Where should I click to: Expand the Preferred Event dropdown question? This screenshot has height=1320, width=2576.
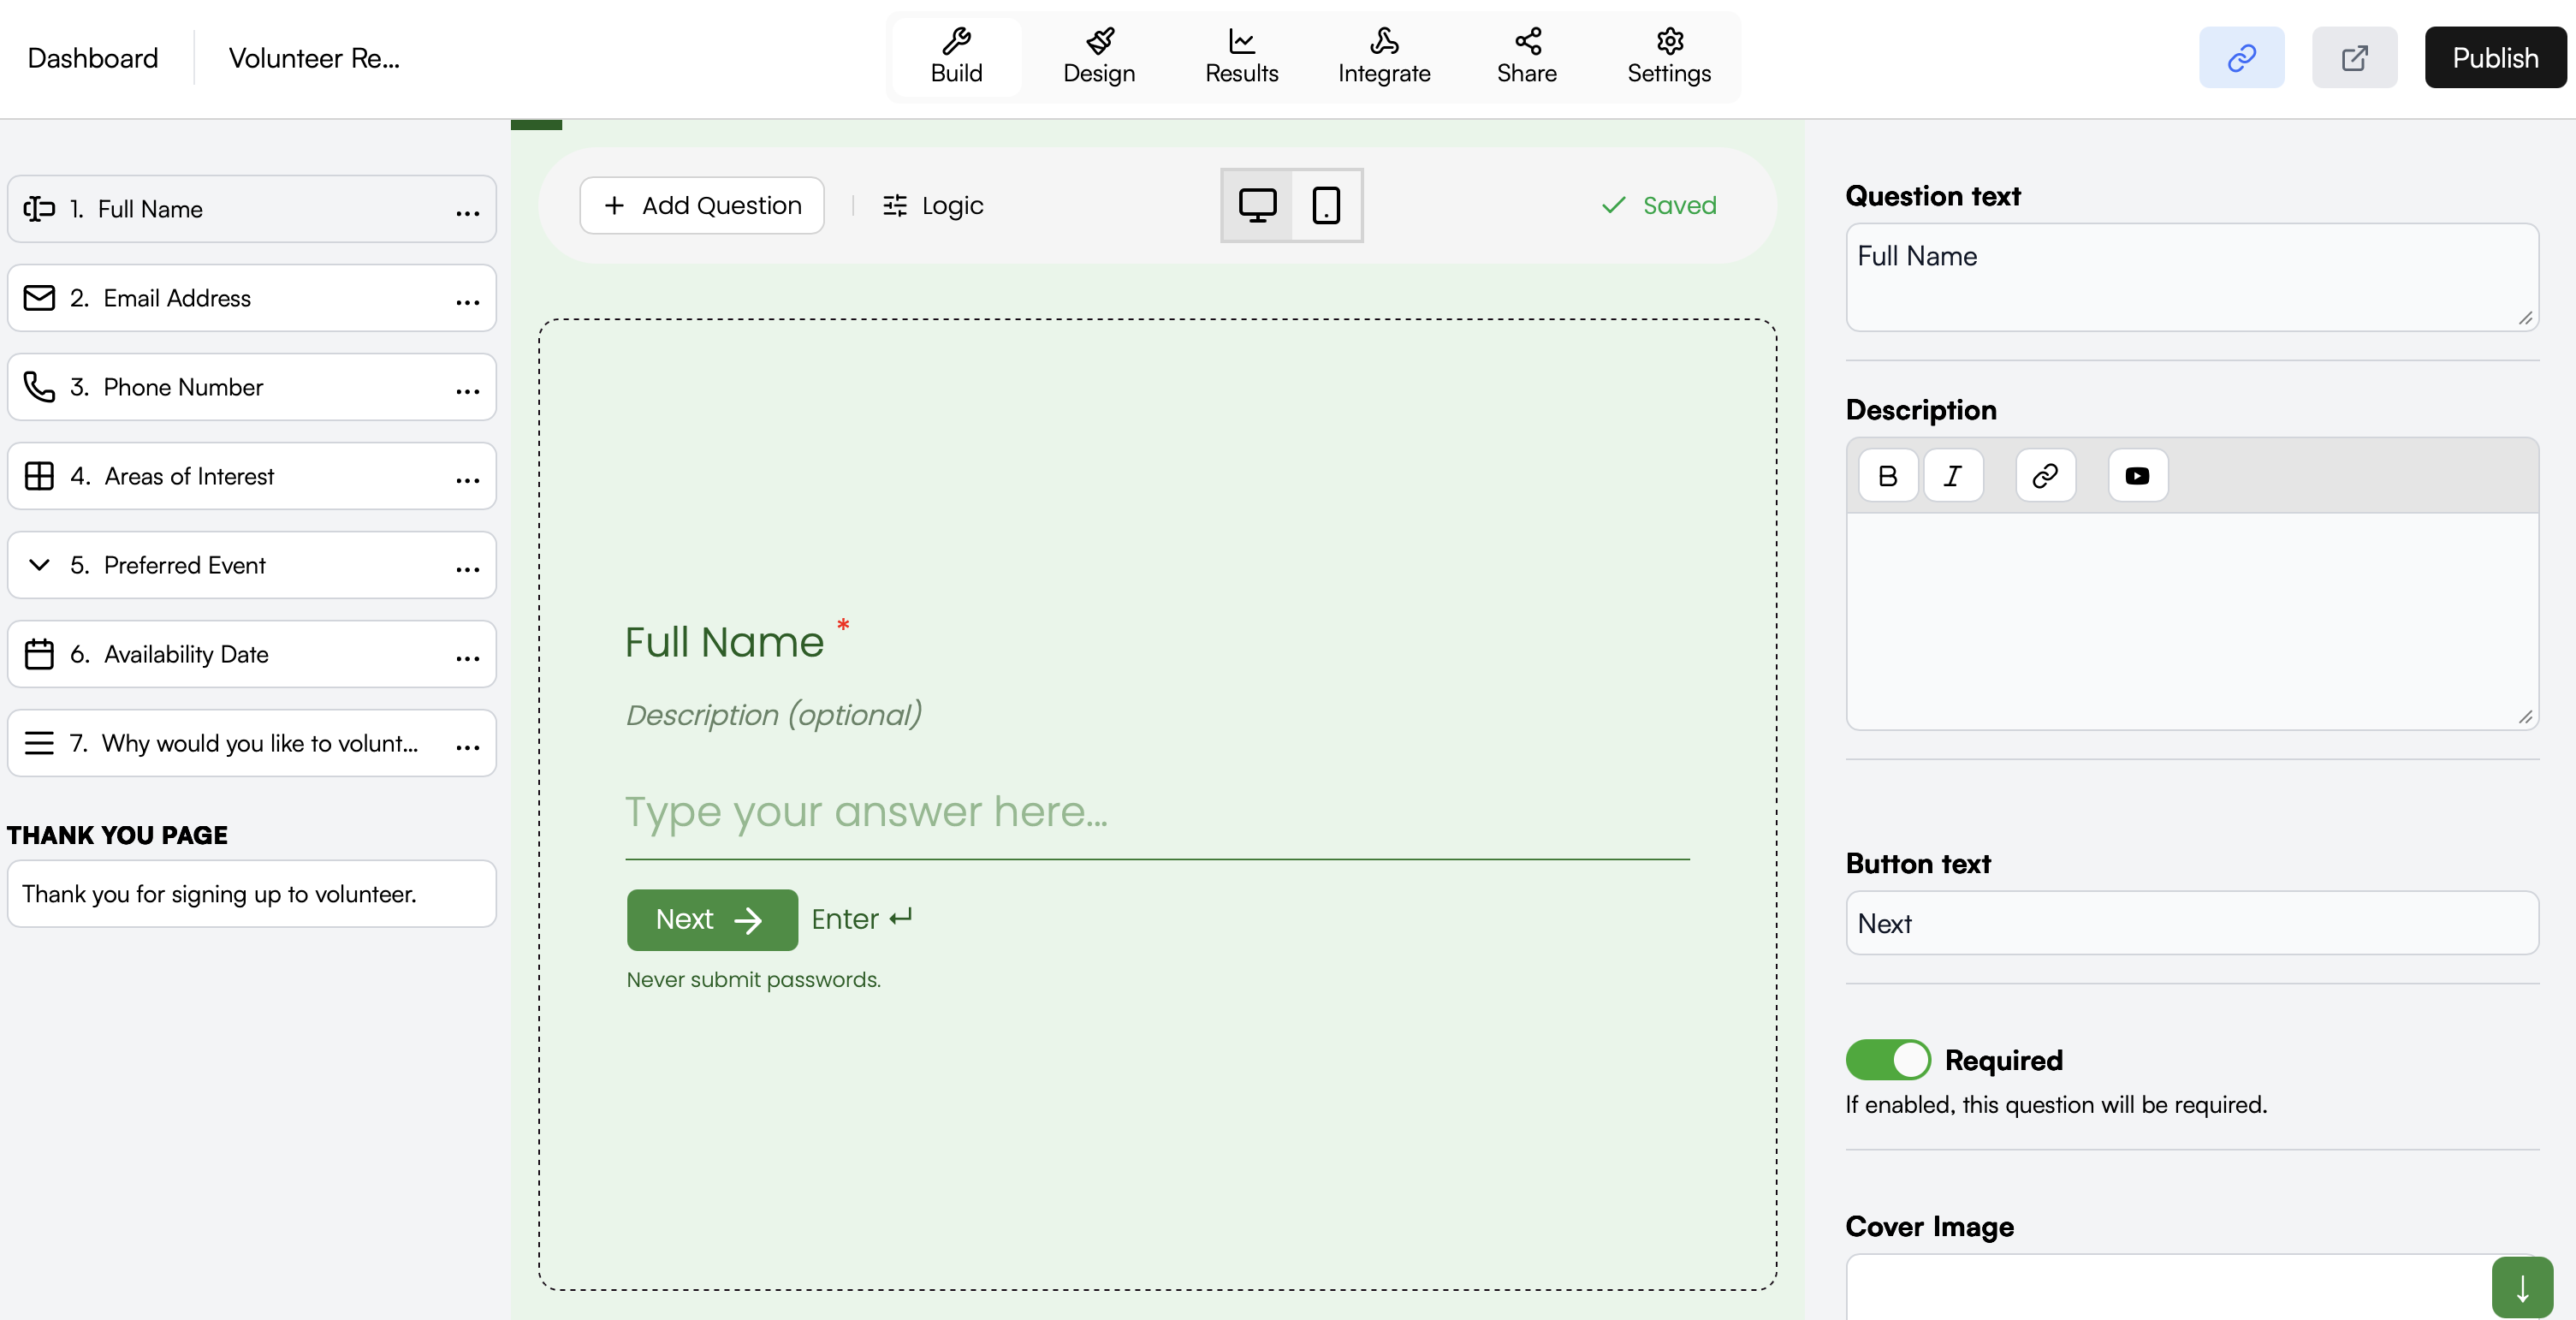pyautogui.click(x=39, y=565)
